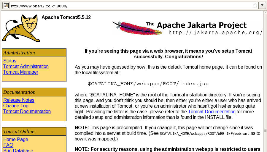This screenshot has height=152, width=267.
Task: Open Tomcat Documentation link in Documentation sidebar box
Action: (x=27, y=111)
